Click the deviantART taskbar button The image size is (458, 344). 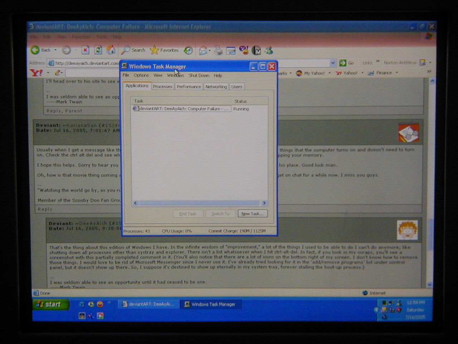(148, 305)
